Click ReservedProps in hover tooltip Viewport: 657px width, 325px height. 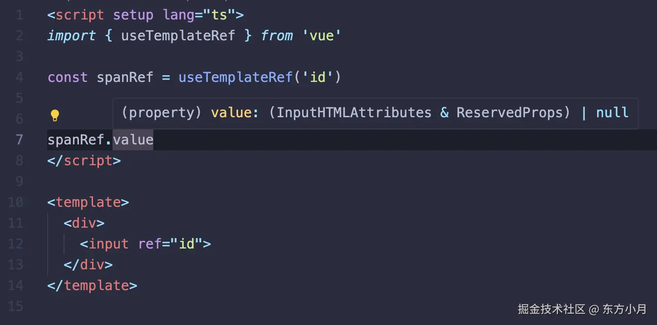click(x=509, y=112)
